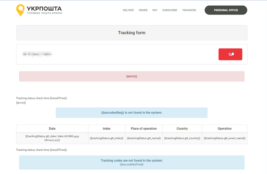Click the 'is not found in the system' notice
The image size is (267, 174).
coord(132,113)
